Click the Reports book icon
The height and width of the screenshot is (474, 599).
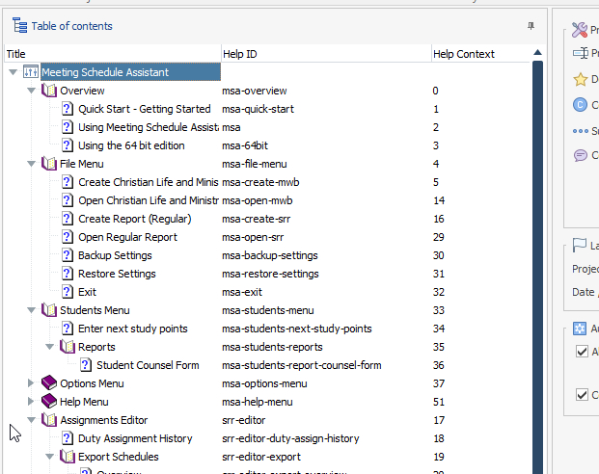click(x=68, y=347)
